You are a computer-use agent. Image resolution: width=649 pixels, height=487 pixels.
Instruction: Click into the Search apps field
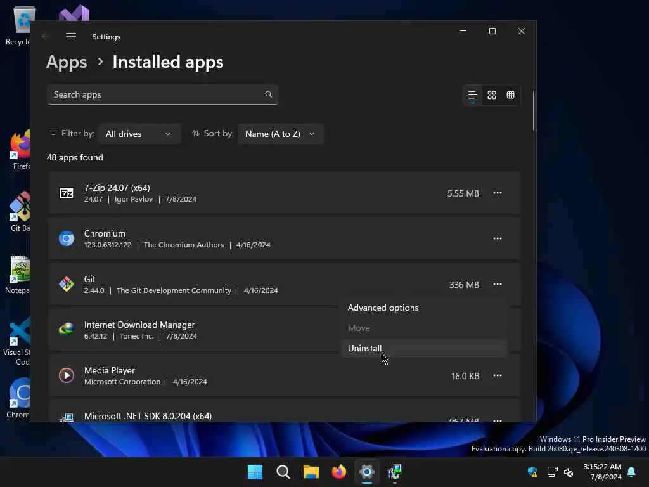coord(162,95)
